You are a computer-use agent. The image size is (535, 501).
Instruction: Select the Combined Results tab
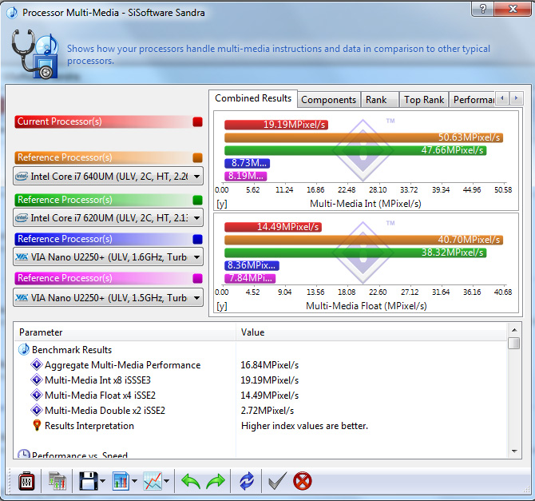click(253, 98)
